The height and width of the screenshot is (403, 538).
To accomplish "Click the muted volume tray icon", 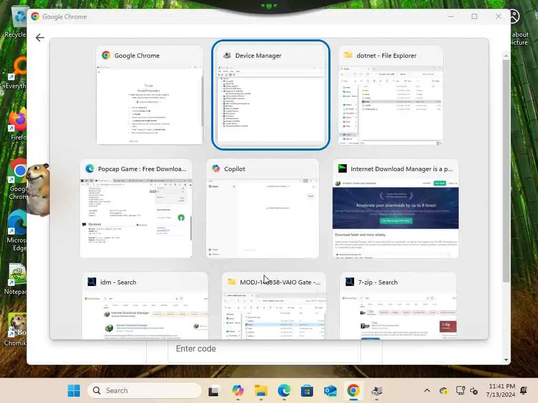I will pos(474,390).
